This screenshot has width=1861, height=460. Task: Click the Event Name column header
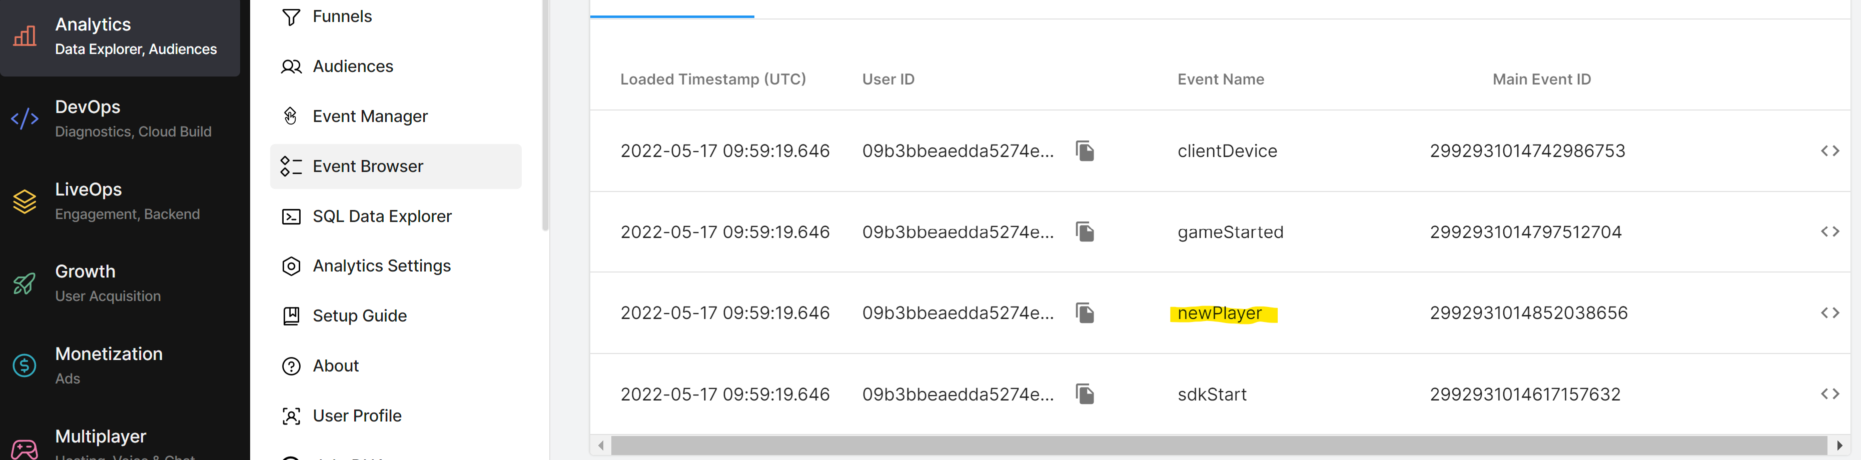(1220, 79)
